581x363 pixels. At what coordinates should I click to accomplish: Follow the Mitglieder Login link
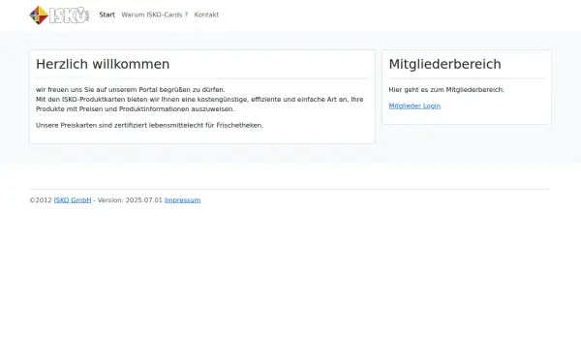tap(414, 106)
